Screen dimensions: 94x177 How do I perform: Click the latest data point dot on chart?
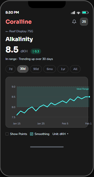point(89,97)
